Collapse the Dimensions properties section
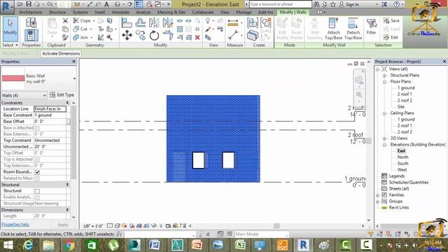This screenshot has height=252, width=448. 67,210
